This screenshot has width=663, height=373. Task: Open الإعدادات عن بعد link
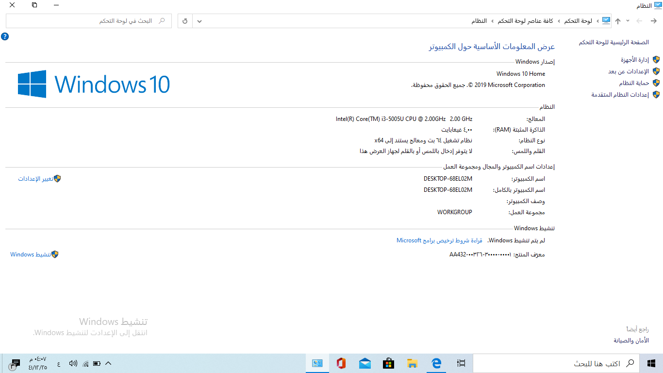coord(629,71)
